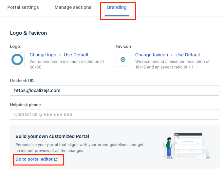This screenshot has height=173, width=223.
Task: Click the Linkback URL label
Action: 23,81
